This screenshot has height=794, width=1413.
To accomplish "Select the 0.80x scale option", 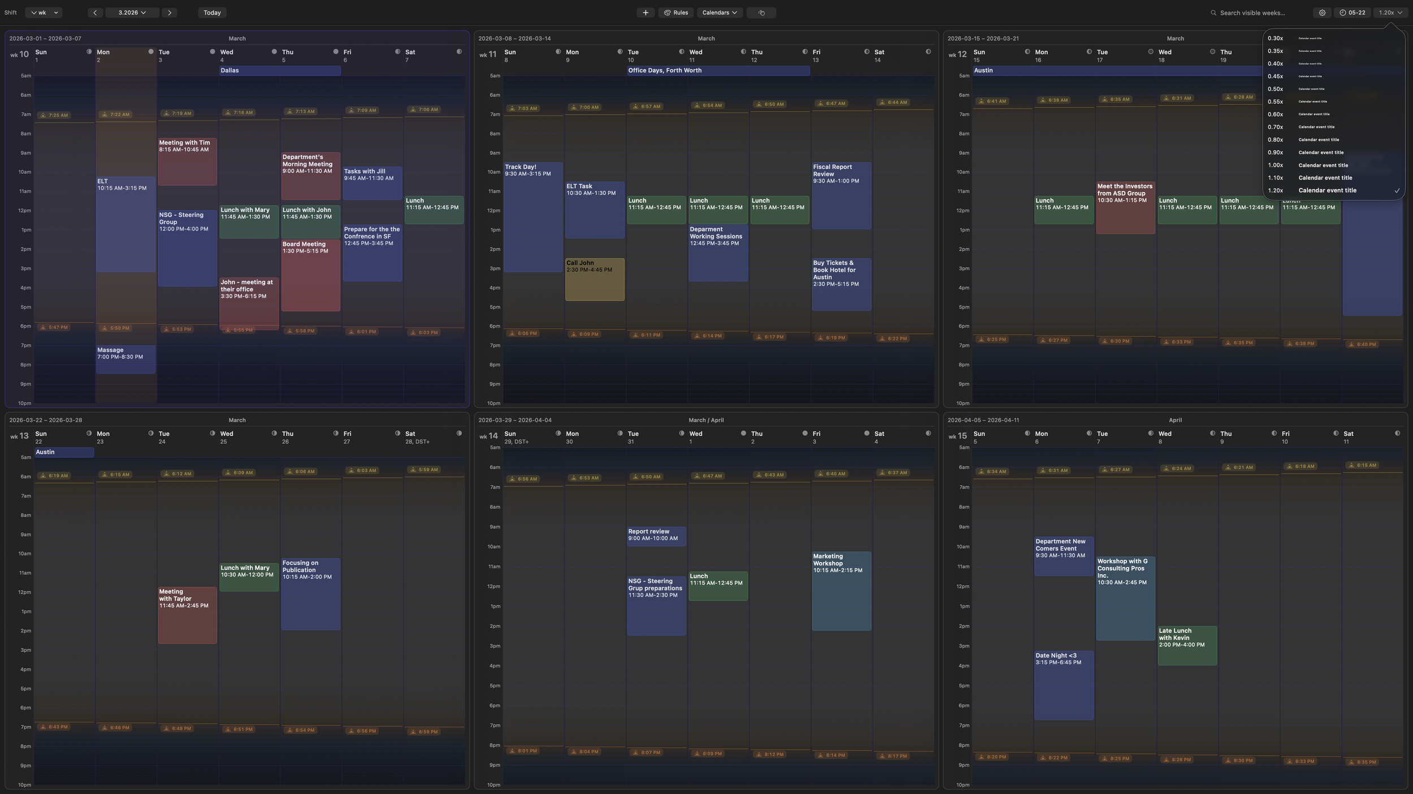I will point(1318,140).
